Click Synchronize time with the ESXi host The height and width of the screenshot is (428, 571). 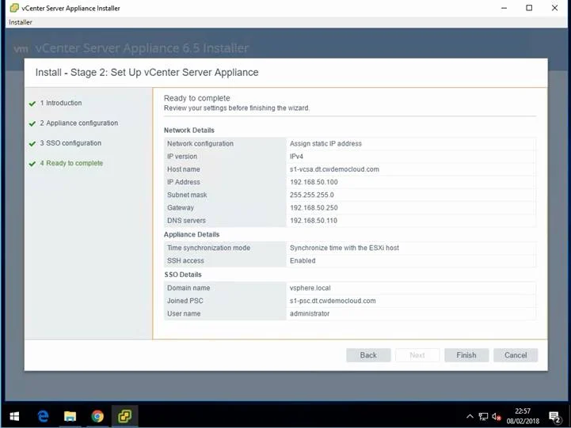(345, 248)
